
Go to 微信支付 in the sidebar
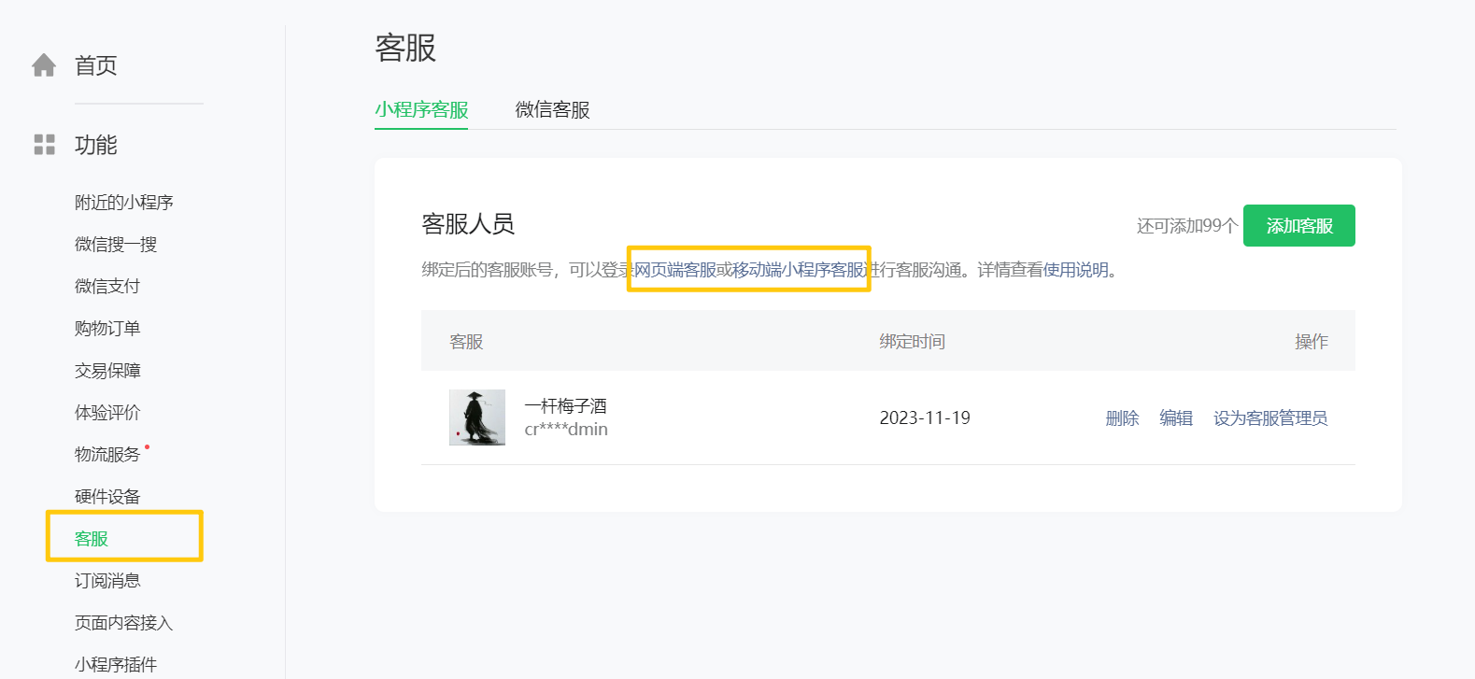point(107,287)
